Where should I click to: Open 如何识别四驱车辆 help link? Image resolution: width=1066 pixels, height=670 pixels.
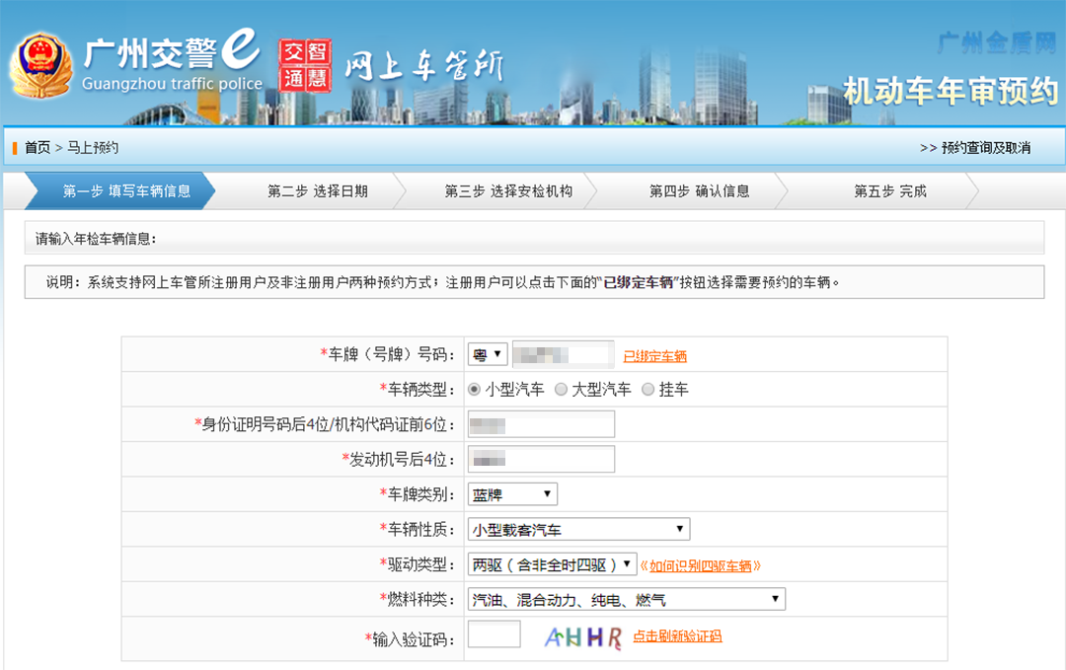click(705, 565)
